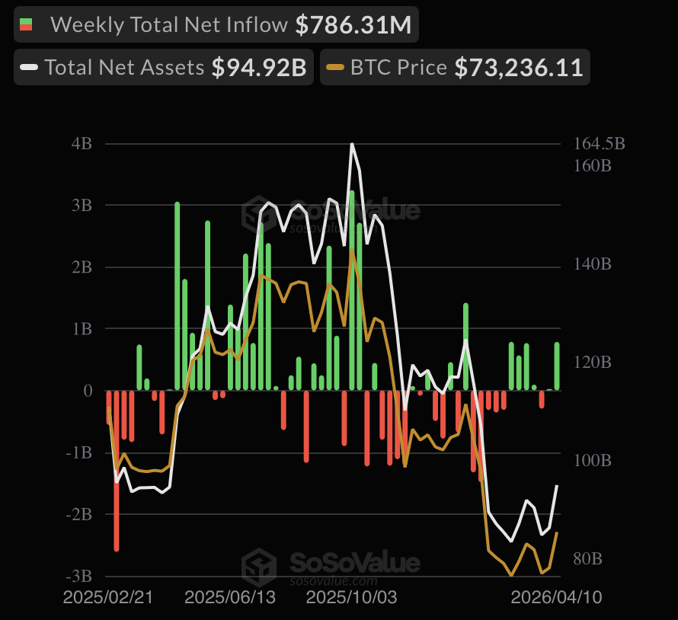This screenshot has height=620, width=678.
Task: Click the green-red bar legend icon
Action: pyautogui.click(x=25, y=24)
